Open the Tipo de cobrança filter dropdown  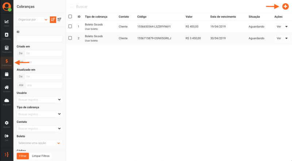point(39,114)
